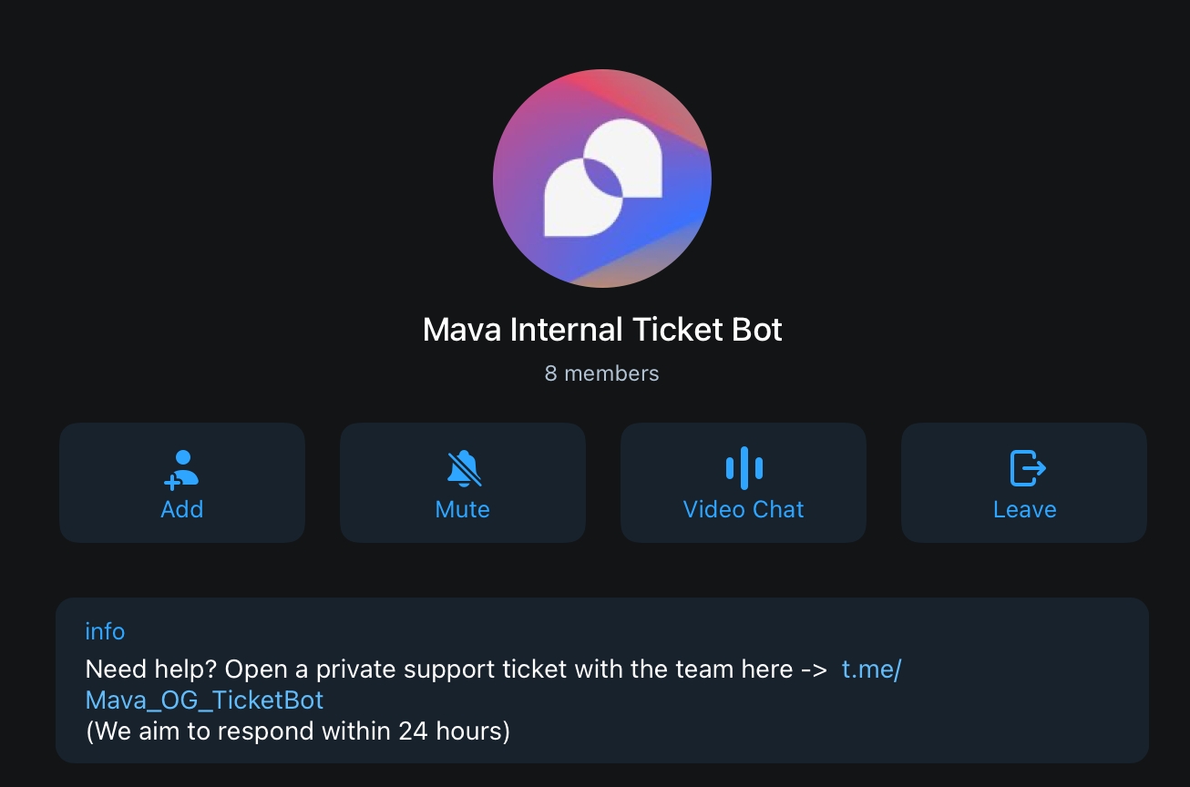Click the "Need help?" description text
The height and width of the screenshot is (787, 1190).
(150, 669)
